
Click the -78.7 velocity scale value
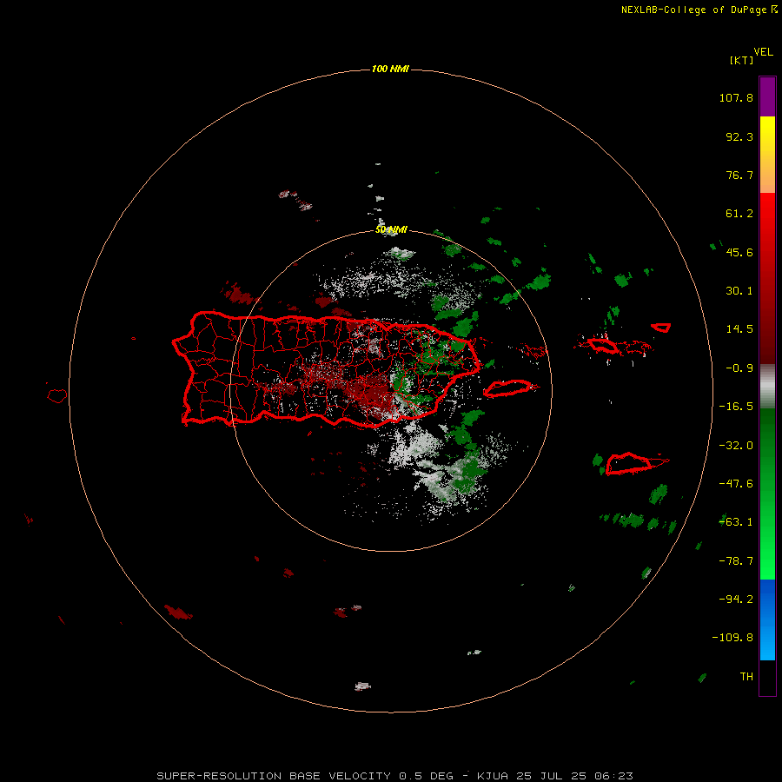click(x=736, y=561)
